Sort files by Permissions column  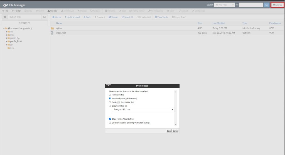pyautogui.click(x=275, y=23)
